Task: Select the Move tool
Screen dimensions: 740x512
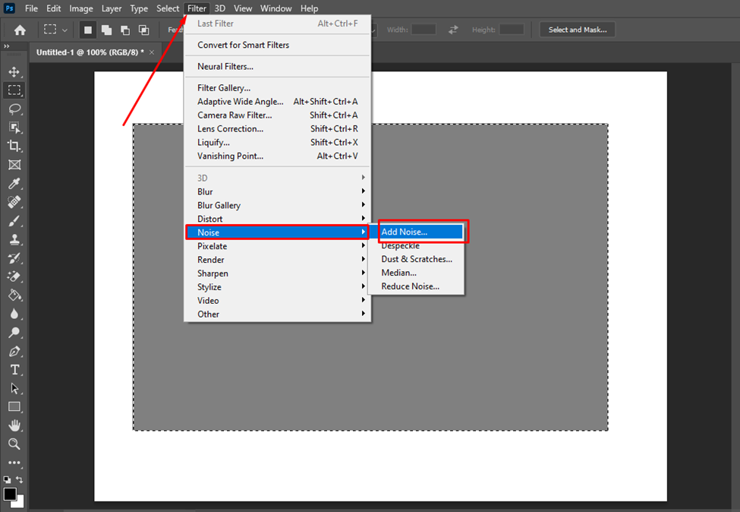Action: tap(14, 72)
